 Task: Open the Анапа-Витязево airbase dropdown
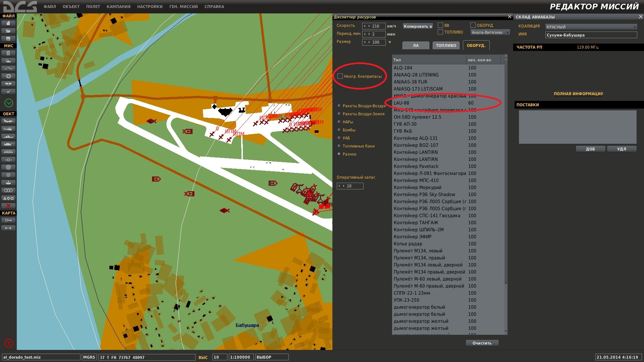[490, 33]
